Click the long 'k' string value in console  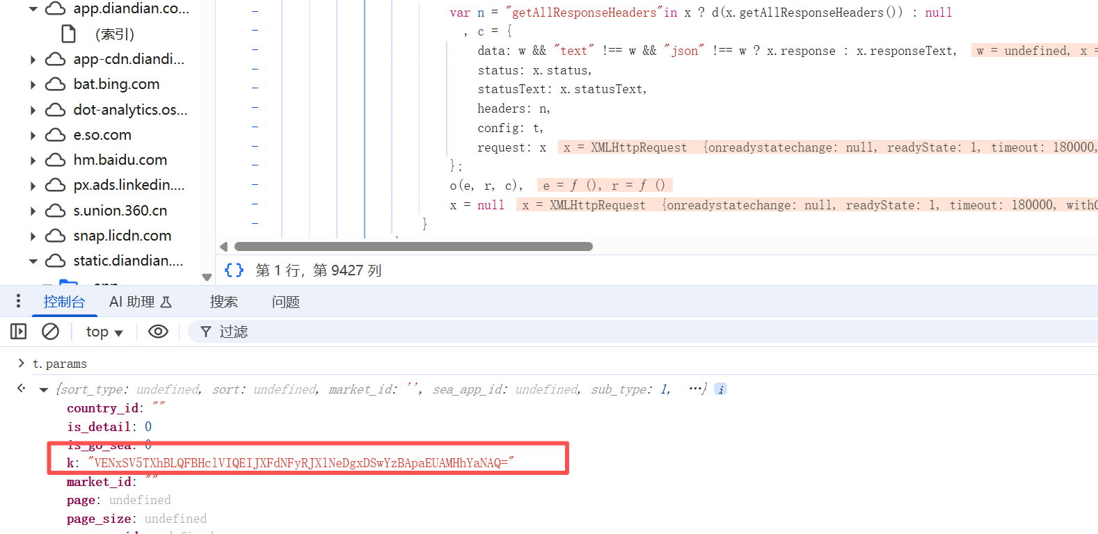(x=301, y=463)
